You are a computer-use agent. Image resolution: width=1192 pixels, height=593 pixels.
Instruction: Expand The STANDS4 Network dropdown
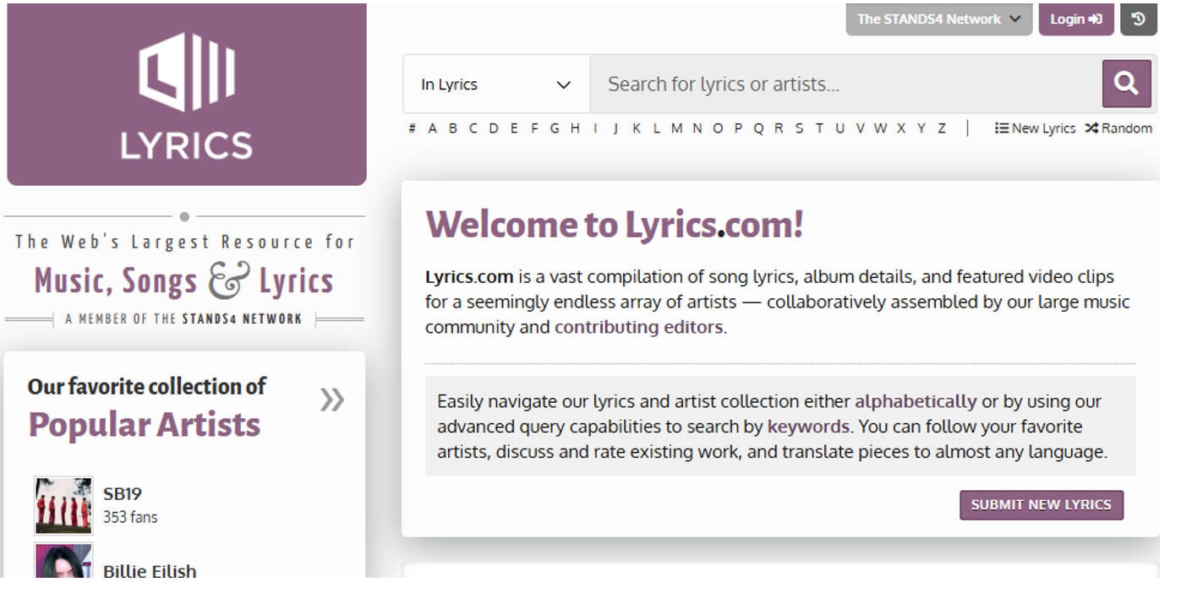click(938, 19)
